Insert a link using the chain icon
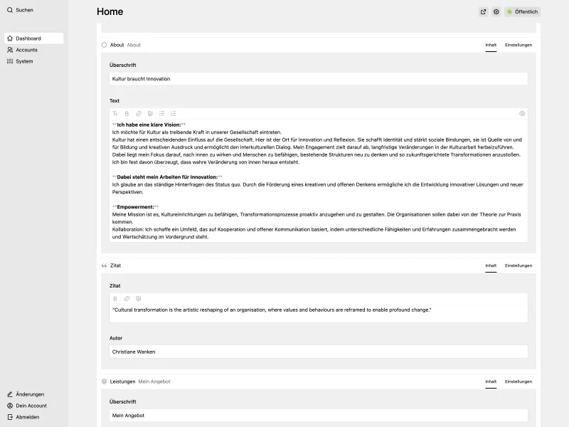 coord(137,113)
